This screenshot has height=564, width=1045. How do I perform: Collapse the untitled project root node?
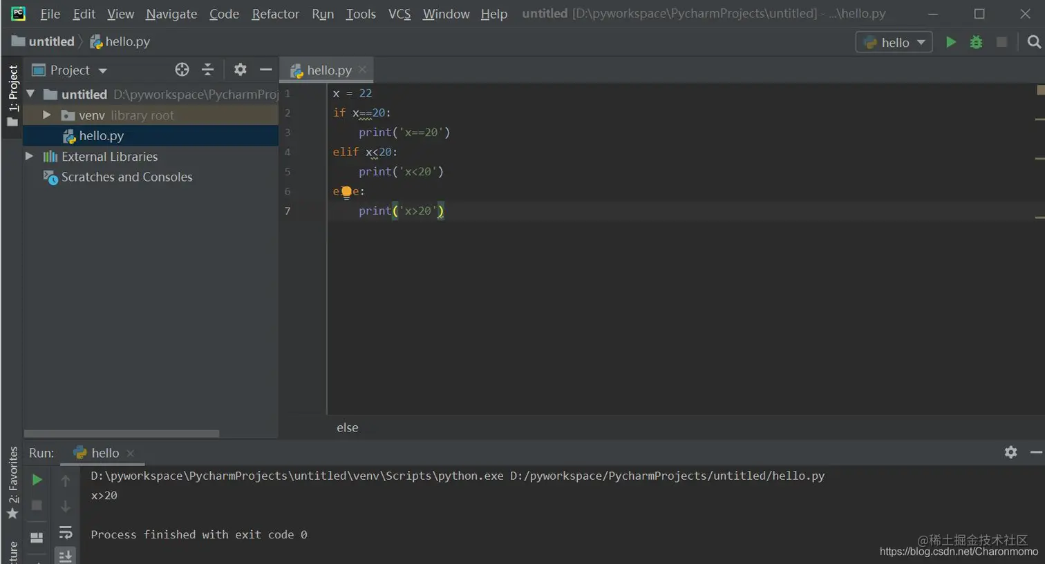point(30,93)
